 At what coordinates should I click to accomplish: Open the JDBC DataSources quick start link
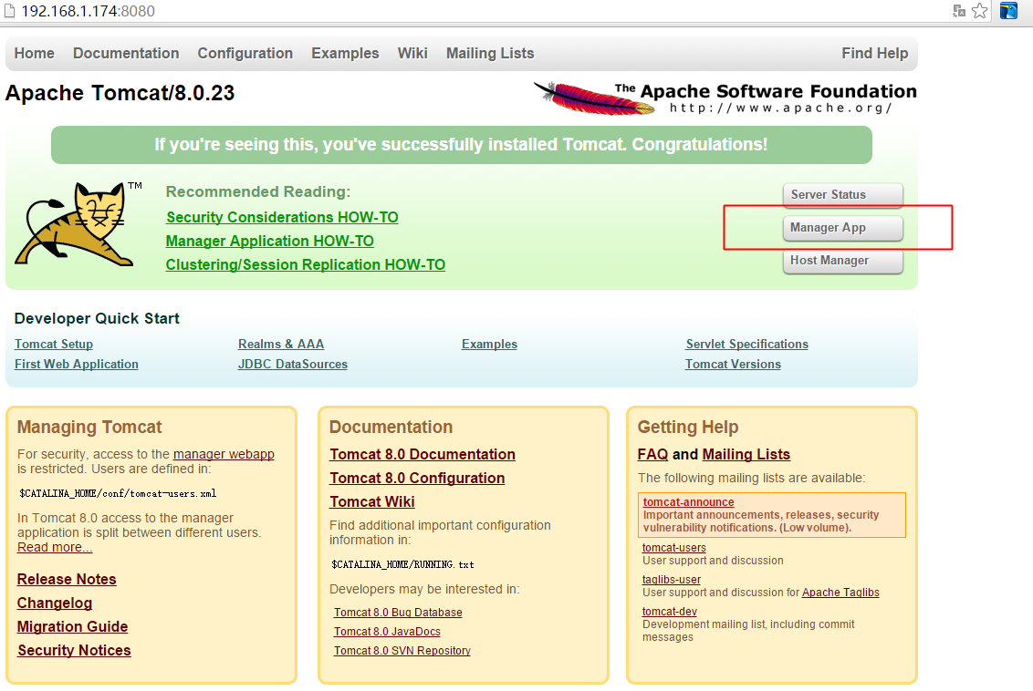pyautogui.click(x=292, y=364)
